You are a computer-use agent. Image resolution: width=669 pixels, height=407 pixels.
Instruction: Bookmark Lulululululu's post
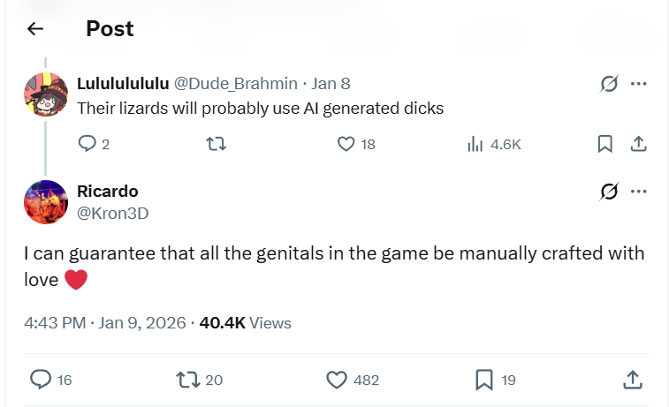coord(605,144)
